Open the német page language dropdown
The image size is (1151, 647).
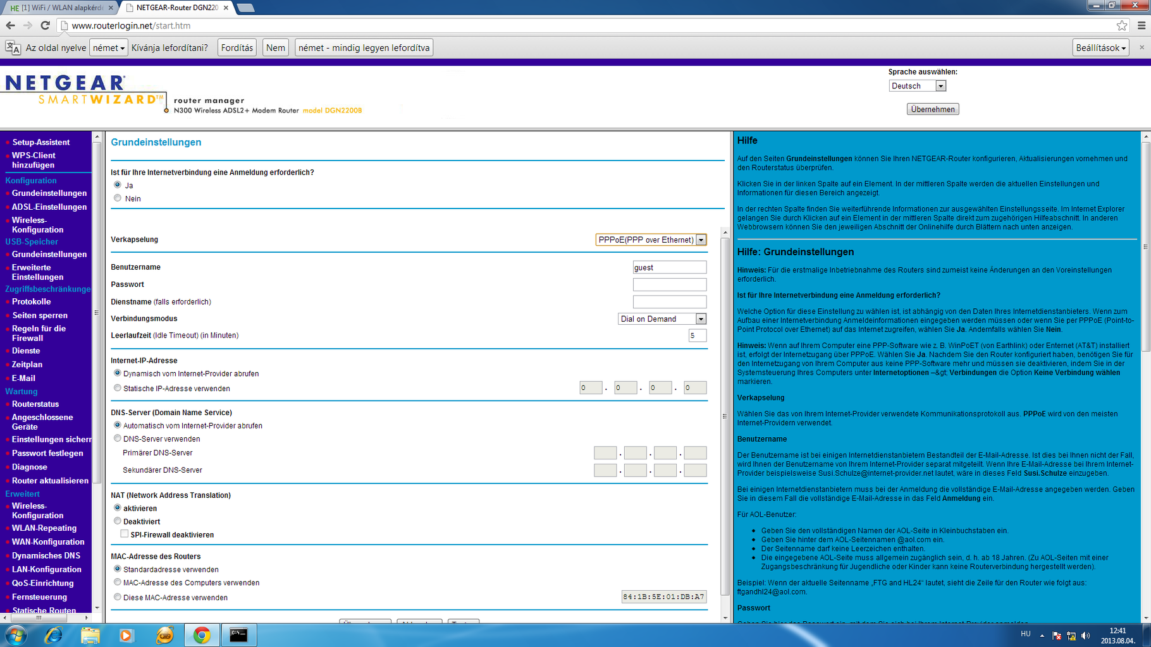[109, 47]
